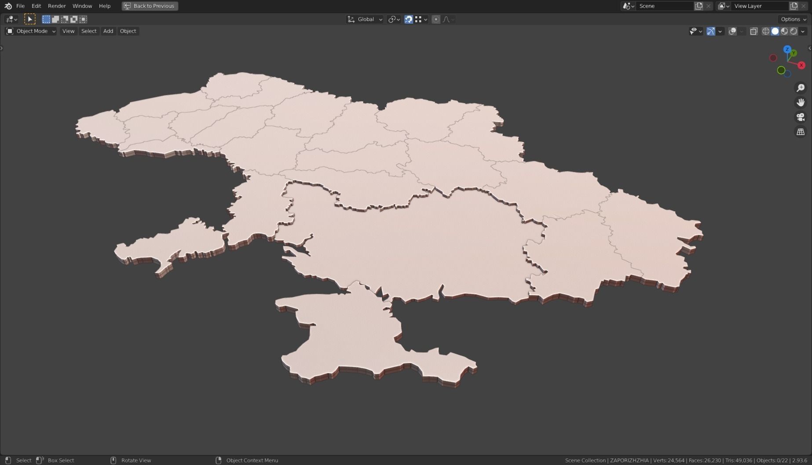Select the Tweak tool in the toolbar
This screenshot has height=465, width=812.
tap(29, 19)
